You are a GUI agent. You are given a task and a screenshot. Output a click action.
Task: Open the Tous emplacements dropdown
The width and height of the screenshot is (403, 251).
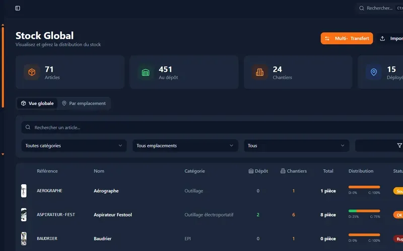click(x=185, y=146)
